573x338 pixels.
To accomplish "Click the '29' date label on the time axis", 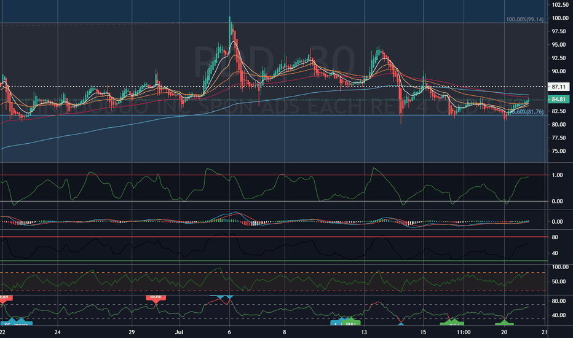I will coord(132,332).
